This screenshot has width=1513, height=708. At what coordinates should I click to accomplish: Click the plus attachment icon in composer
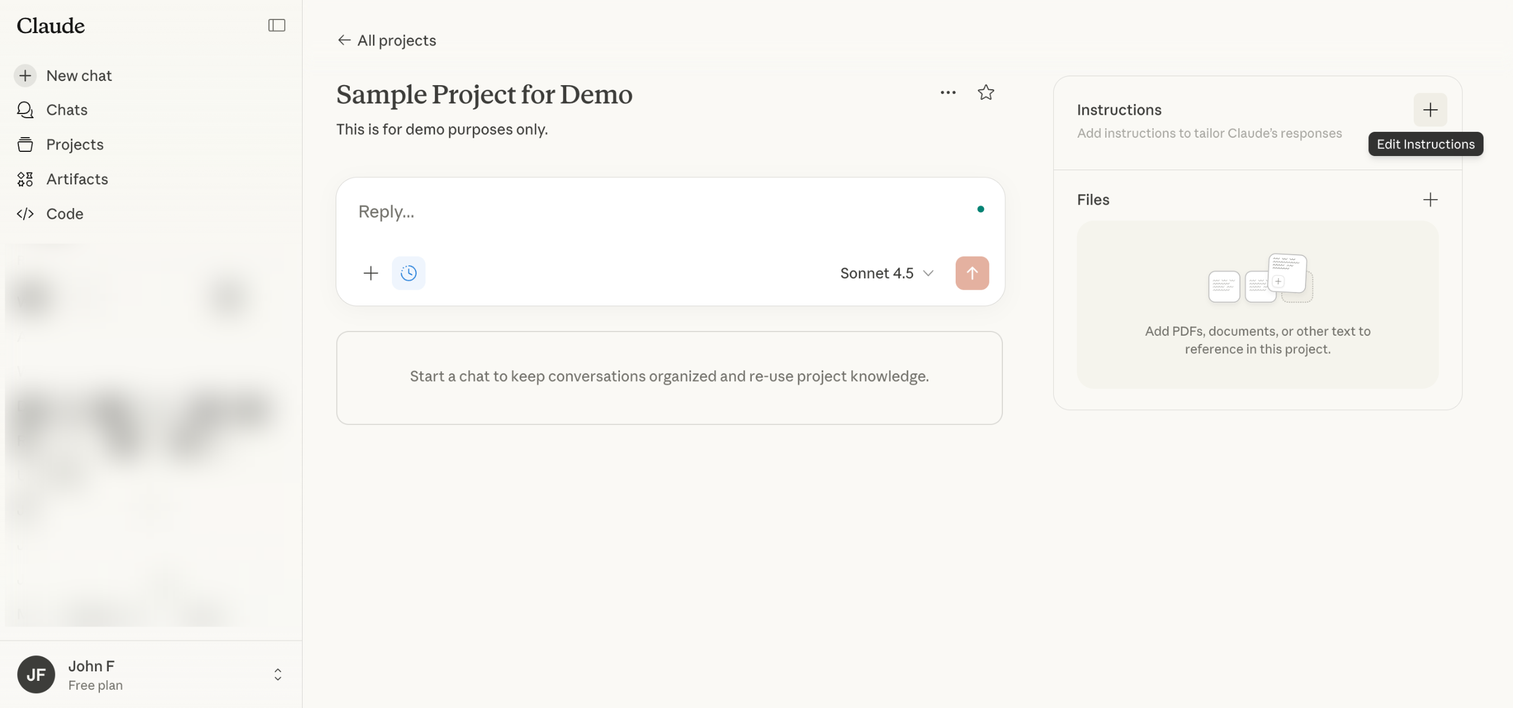pyautogui.click(x=371, y=273)
